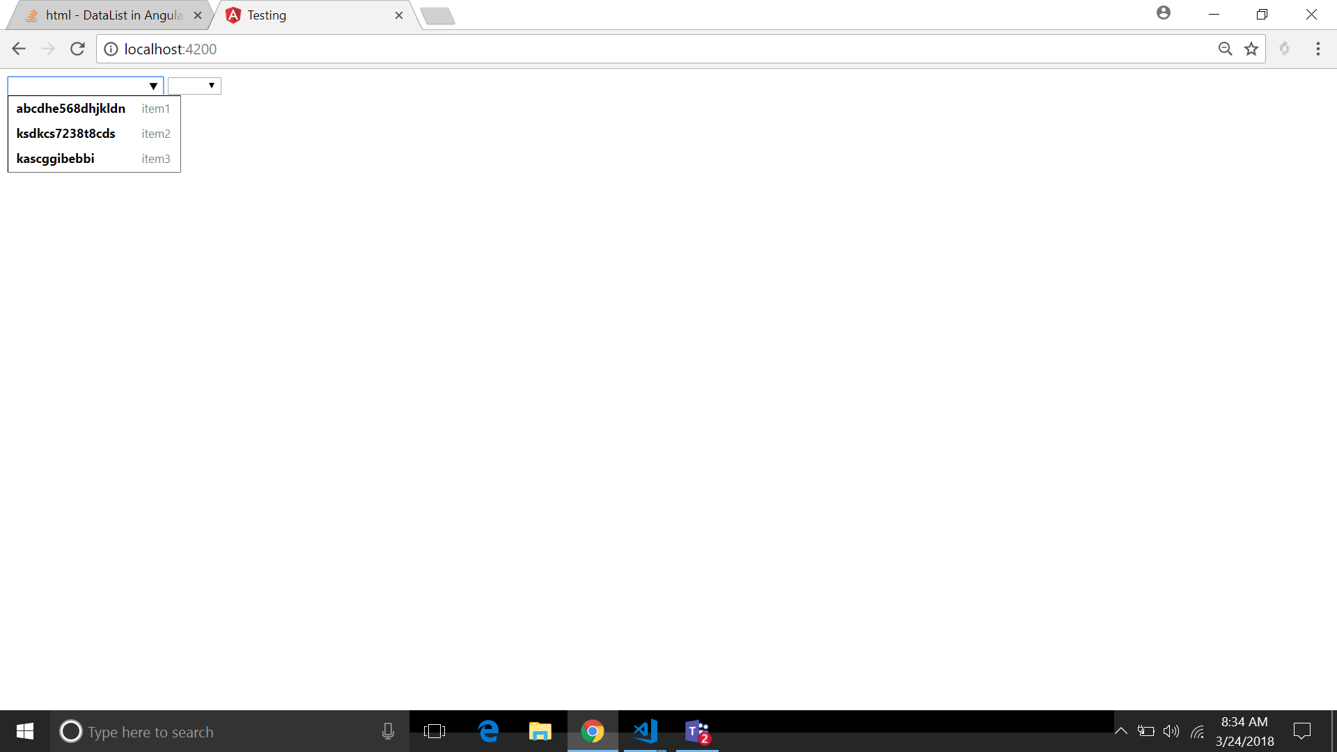Bookmark page with the star icon
Viewport: 1337px width, 752px height.
coord(1251,49)
